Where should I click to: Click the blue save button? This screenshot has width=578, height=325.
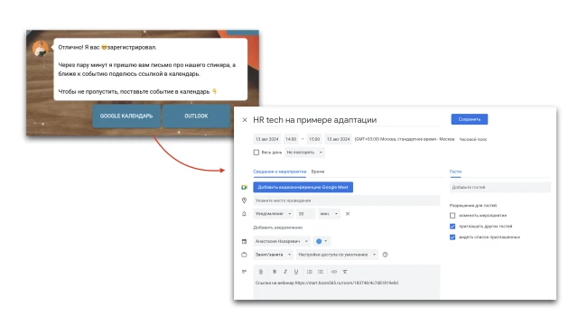(x=470, y=119)
